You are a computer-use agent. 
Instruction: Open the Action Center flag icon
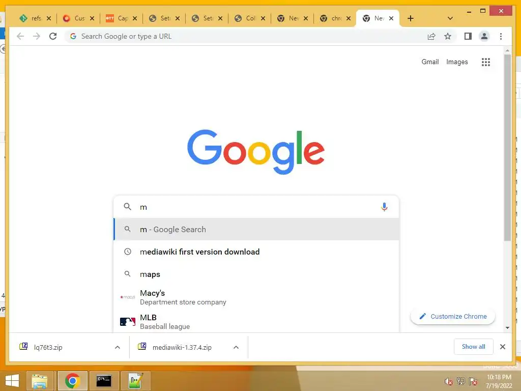coord(473,381)
